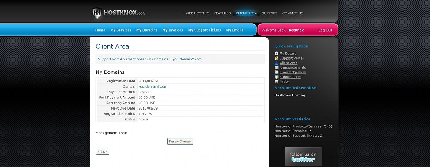Click the Recurring Amount value
This screenshot has width=430, height=167.
point(147,103)
